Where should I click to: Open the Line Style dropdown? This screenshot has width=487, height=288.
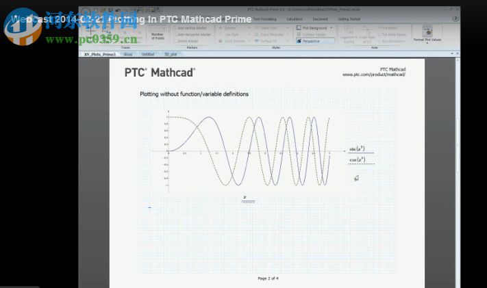234,34
